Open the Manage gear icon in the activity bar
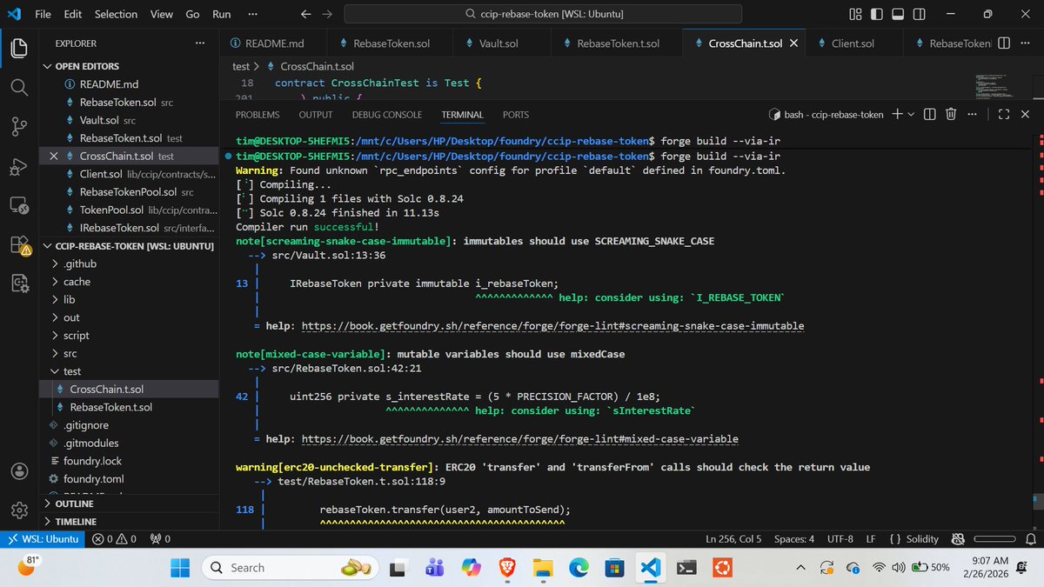 click(x=19, y=511)
